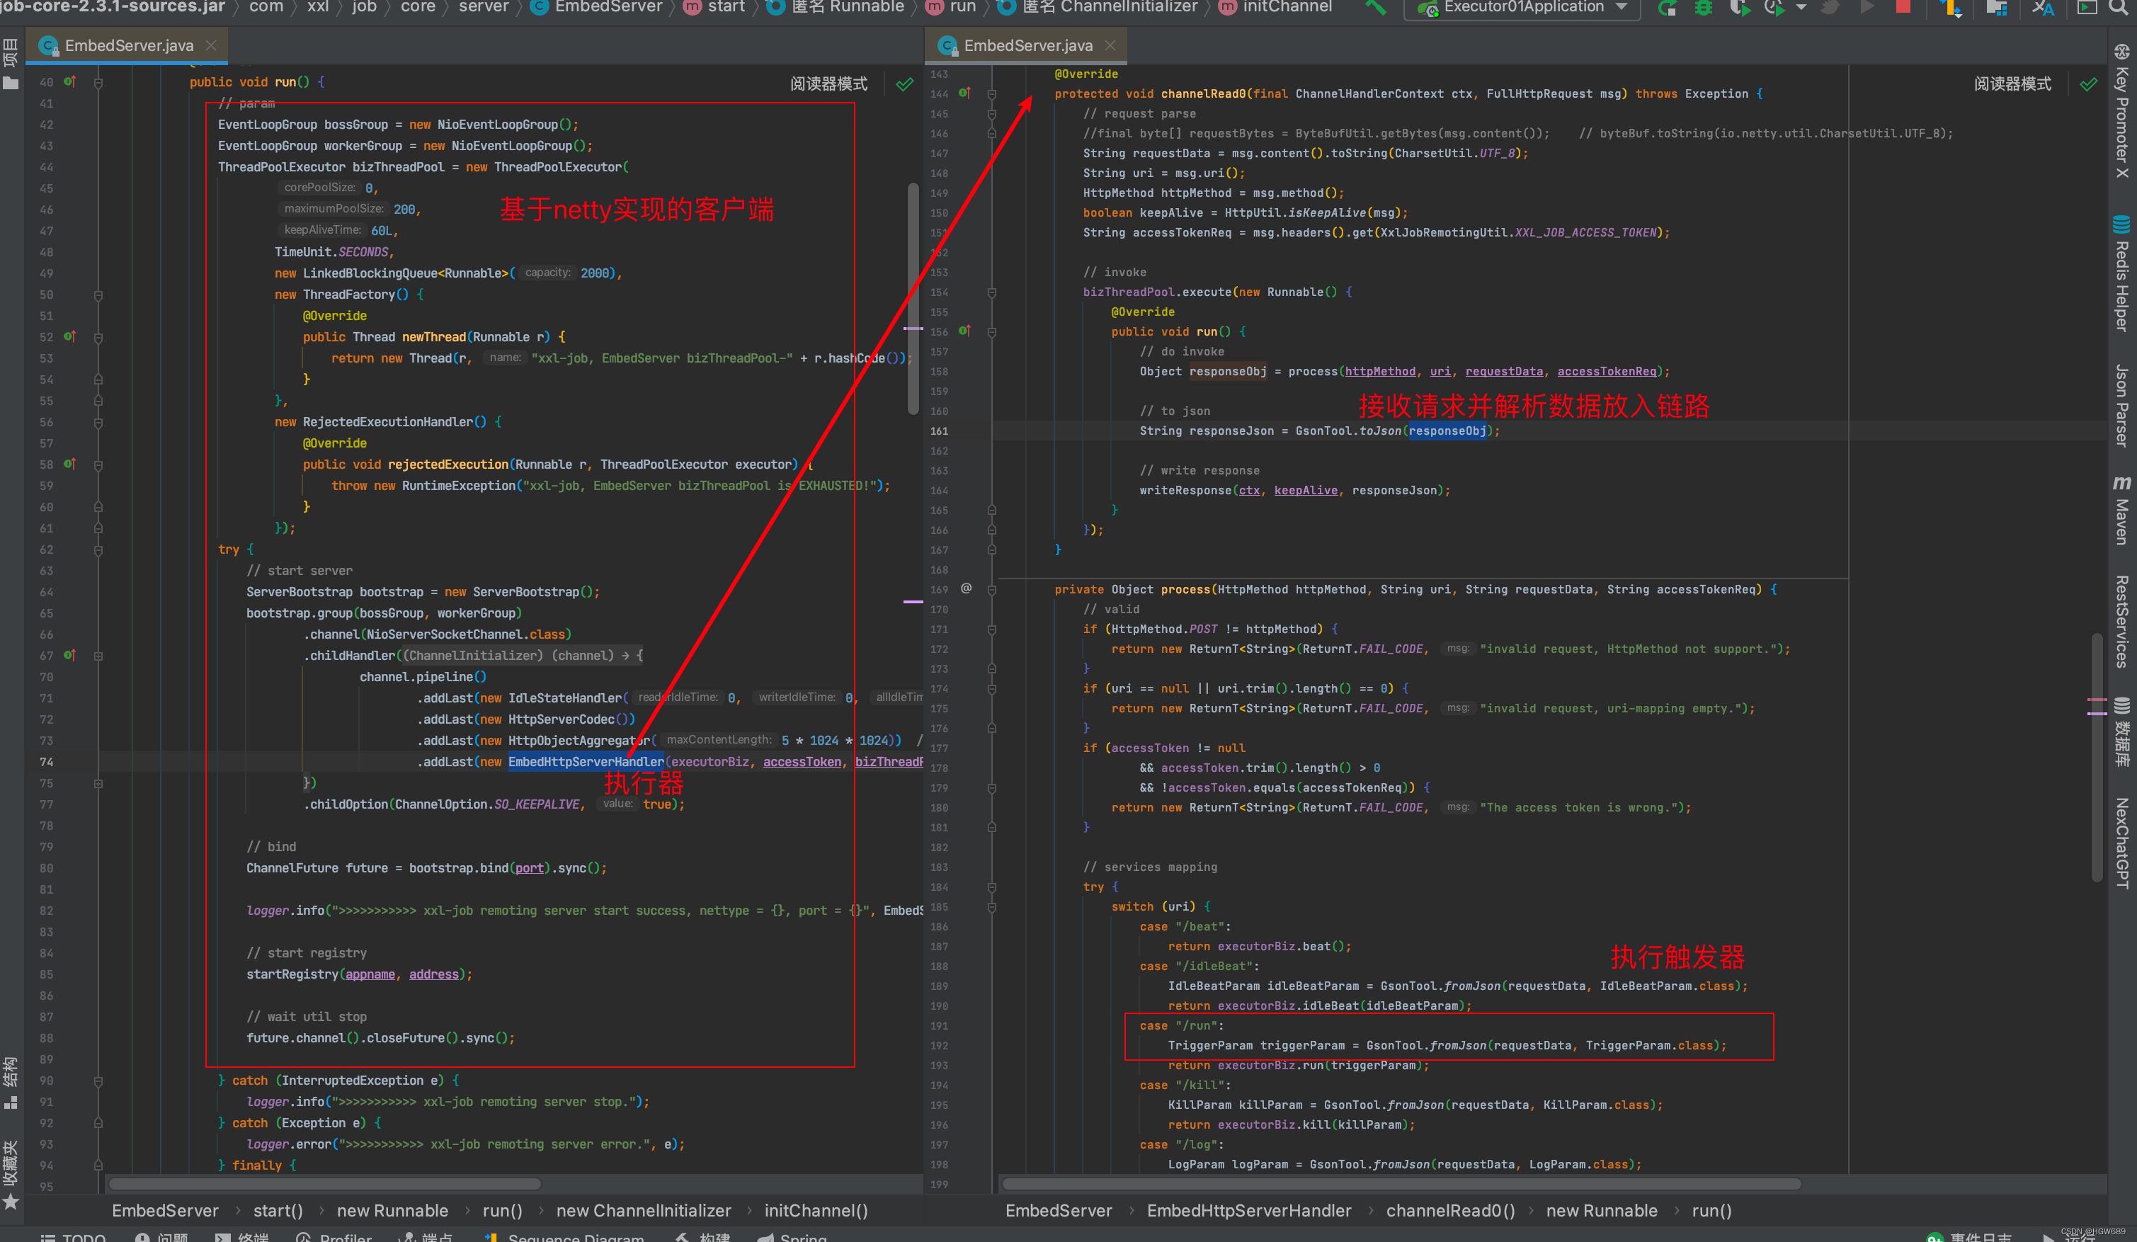Click the Update Project VCS arrows icon
Screen dimensions: 2137x1242
pos(1951,8)
